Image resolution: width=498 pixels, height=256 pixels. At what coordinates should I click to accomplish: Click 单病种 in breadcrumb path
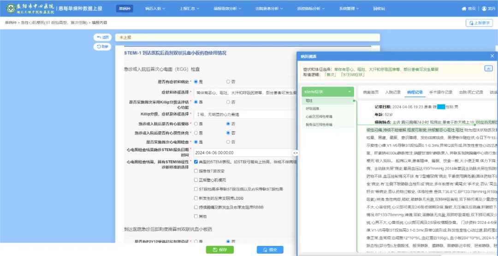tap(10, 23)
